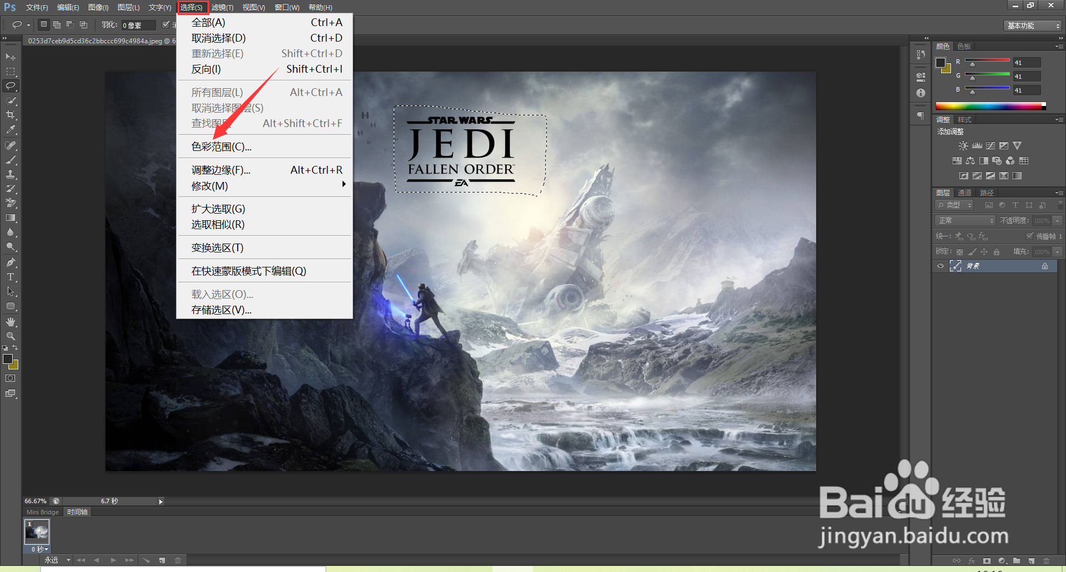Open the History panel icon
Viewport: 1066px width, 572px height.
(921, 54)
